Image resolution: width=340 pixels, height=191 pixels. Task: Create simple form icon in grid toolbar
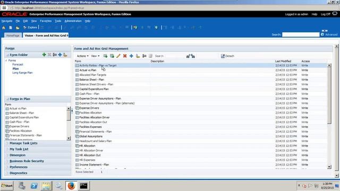point(105,56)
